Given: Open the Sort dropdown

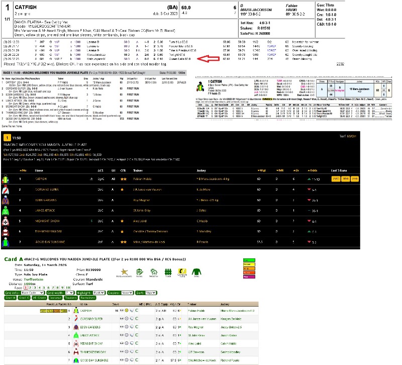Looking at the screenshot, I should pyautogui.click(x=149, y=292).
